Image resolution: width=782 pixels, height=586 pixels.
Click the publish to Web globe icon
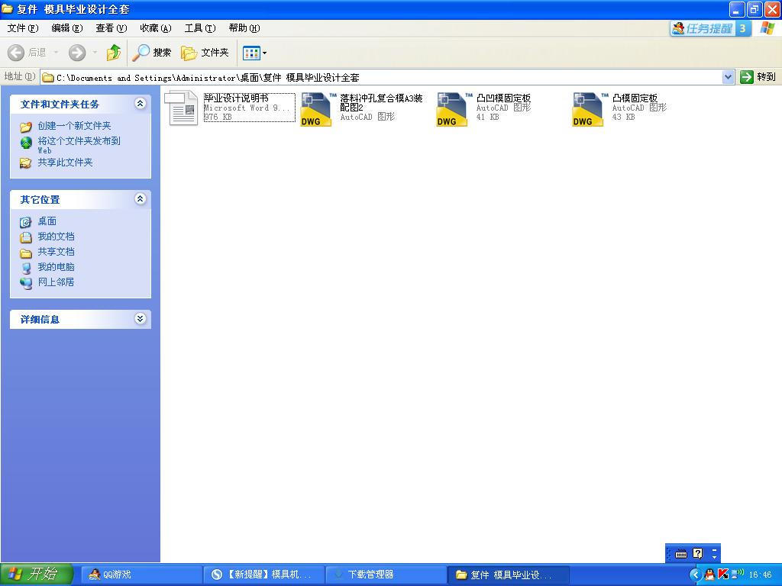click(26, 143)
